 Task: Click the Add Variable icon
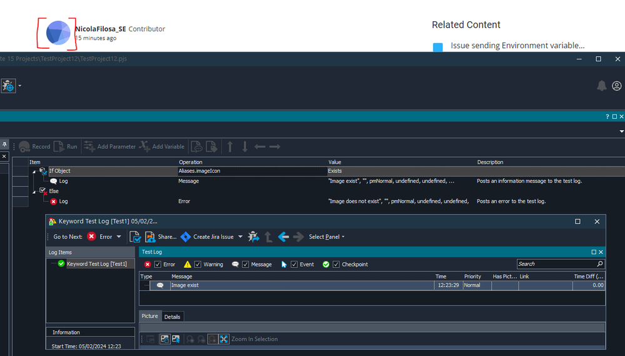(145, 146)
